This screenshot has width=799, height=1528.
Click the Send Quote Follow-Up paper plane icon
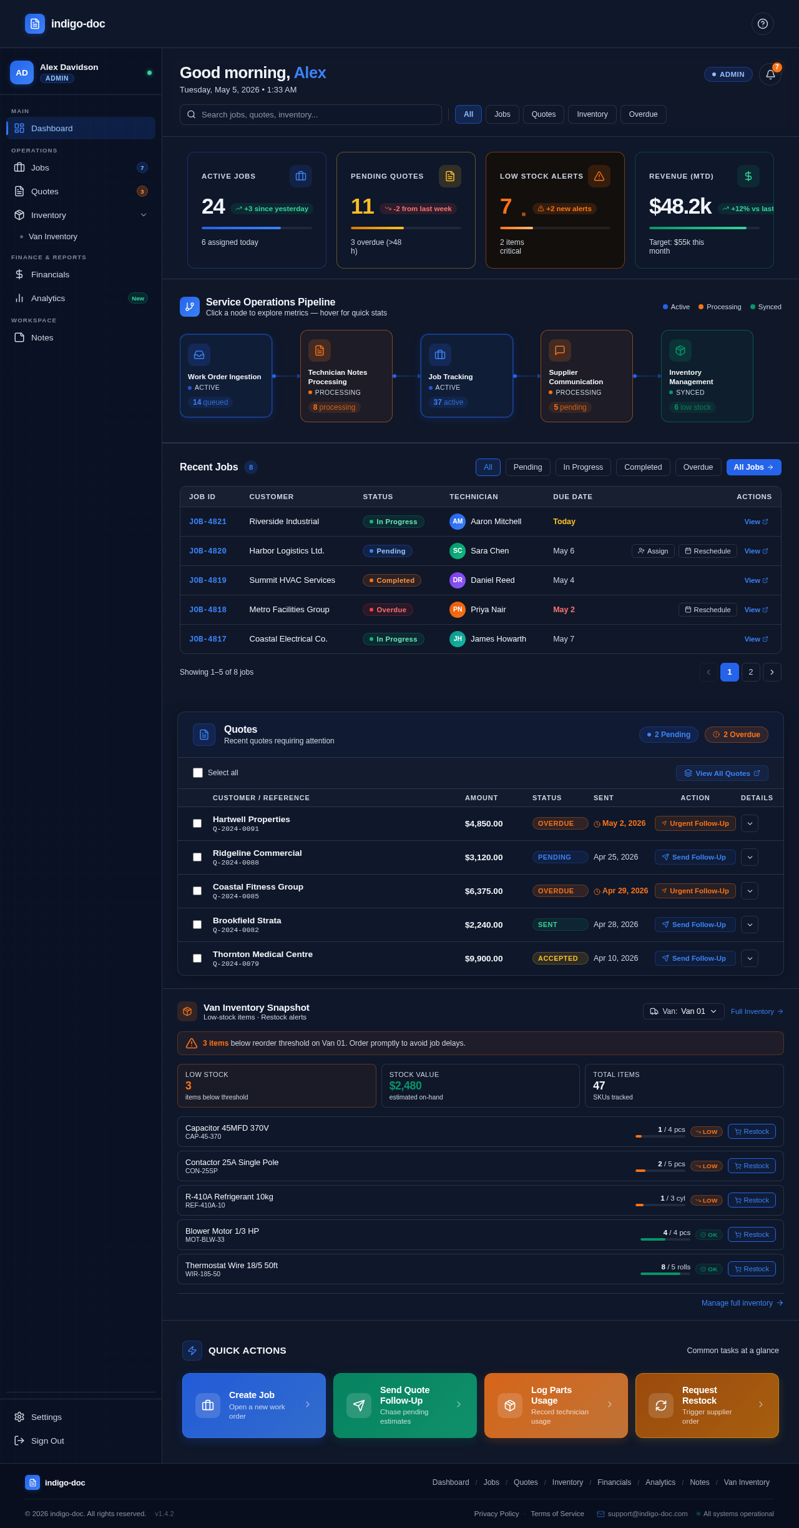359,1406
